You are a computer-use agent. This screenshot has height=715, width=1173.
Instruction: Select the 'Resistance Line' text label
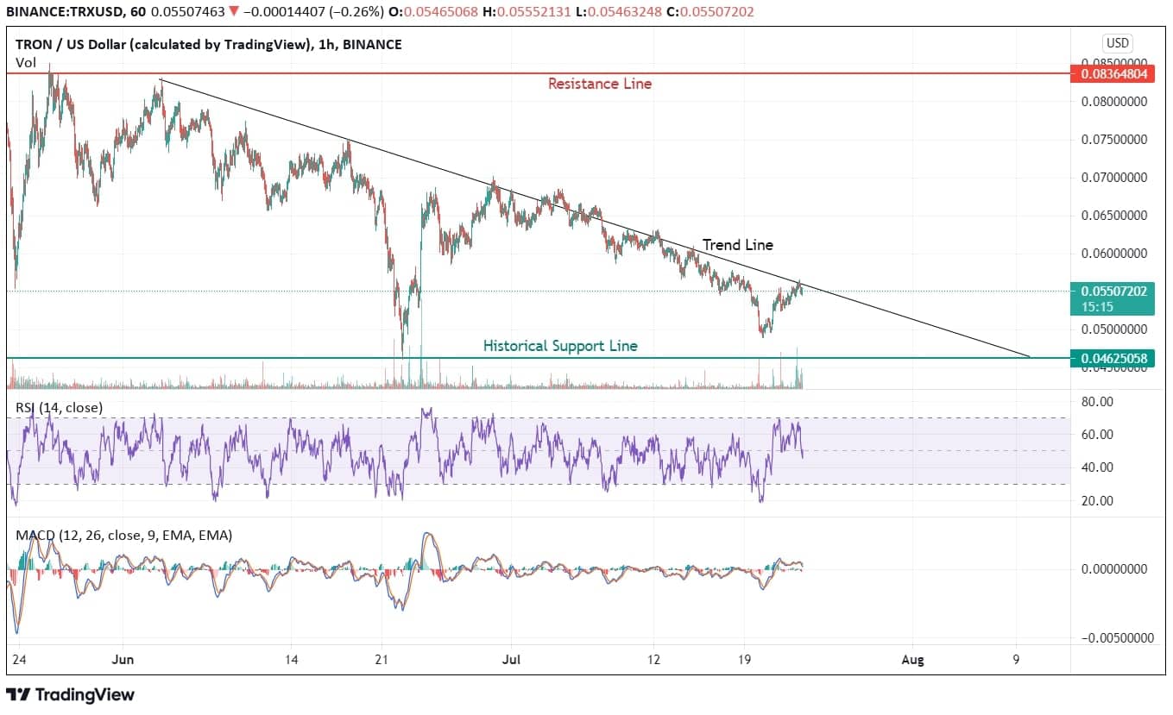click(x=600, y=84)
